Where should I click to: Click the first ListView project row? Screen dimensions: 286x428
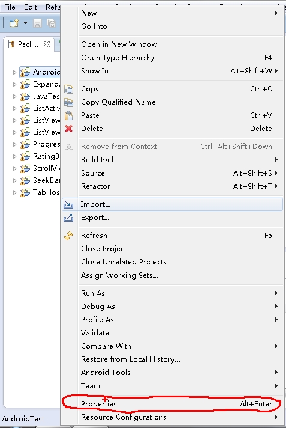click(x=40, y=120)
